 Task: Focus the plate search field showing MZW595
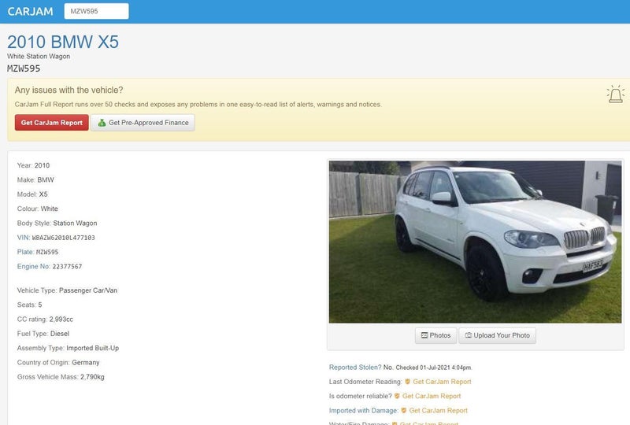click(x=96, y=11)
